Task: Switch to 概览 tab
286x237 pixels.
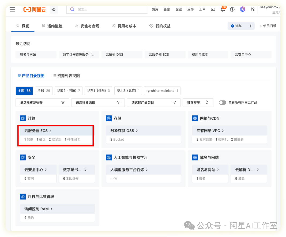Action: 23,26
